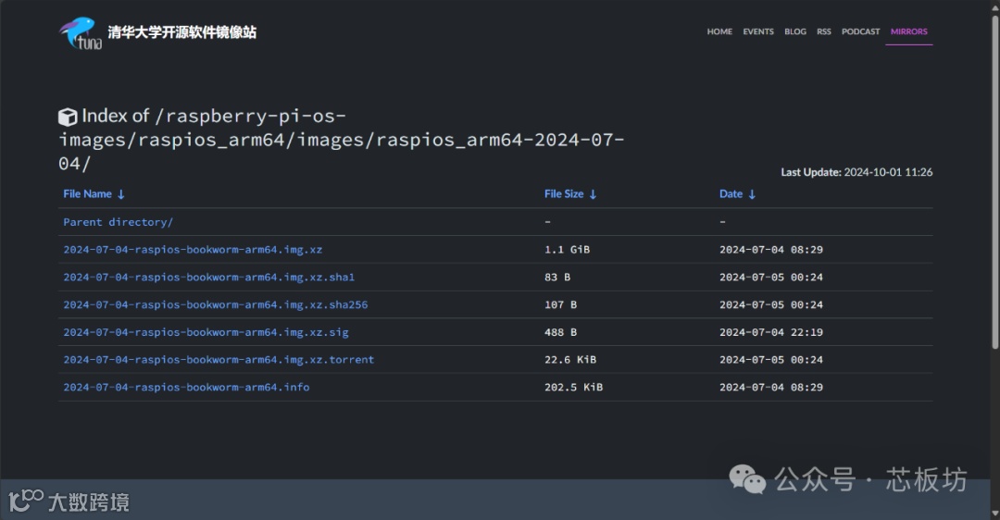Viewport: 1000px width, 520px height.
Task: Open the Parent directory/ link
Action: pos(118,222)
